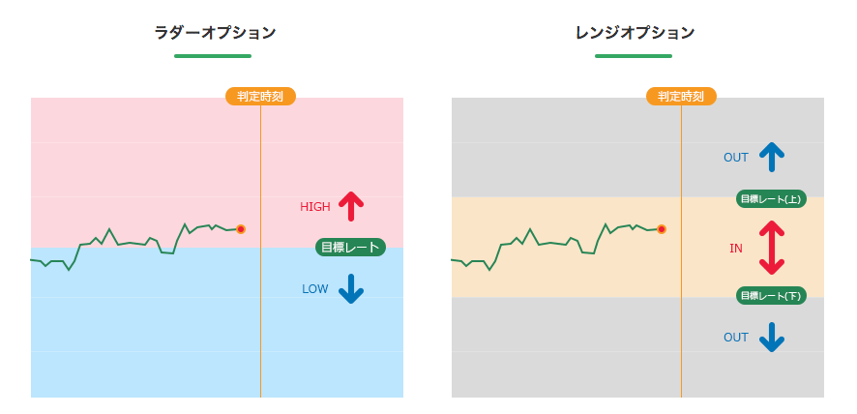Click the green underline beneath ラダーオプション
This screenshot has width=857, height=414.
coord(213,56)
